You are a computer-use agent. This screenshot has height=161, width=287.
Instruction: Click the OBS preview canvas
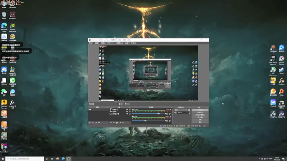(x=149, y=73)
